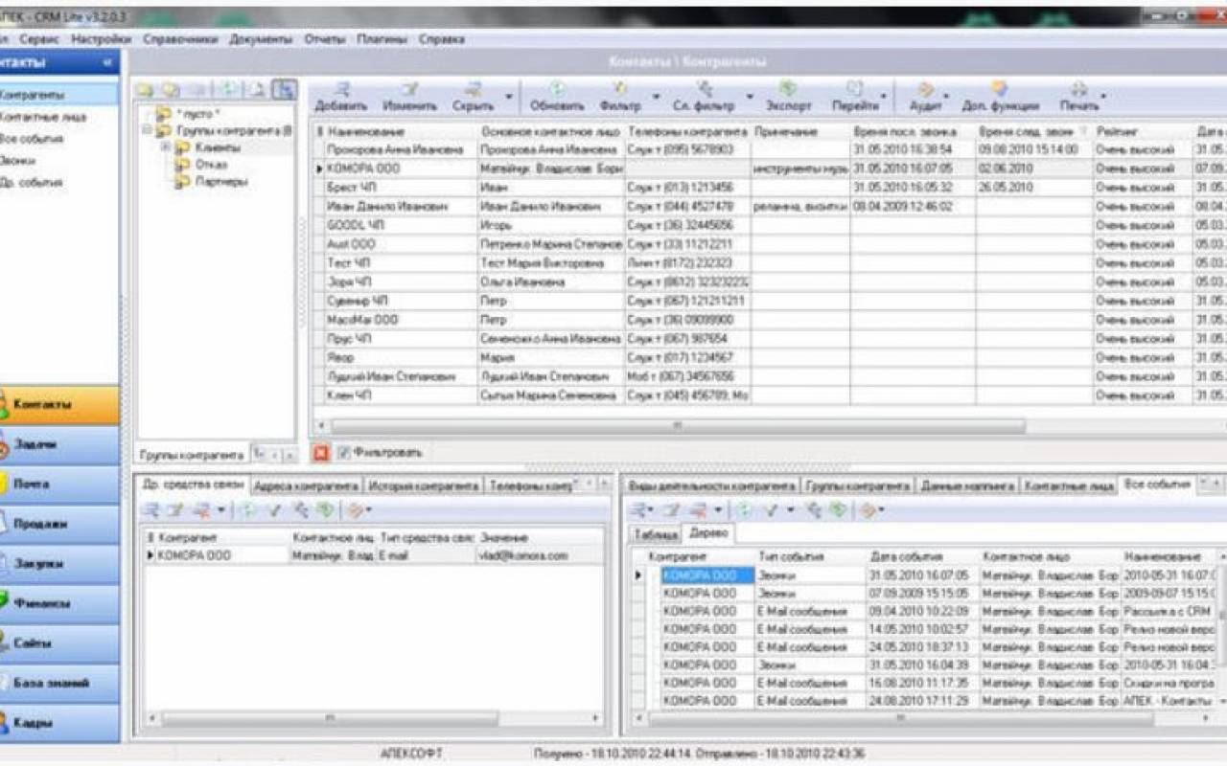Sort by the Рейтинг column header
The height and width of the screenshot is (766, 1227).
pyautogui.click(x=1142, y=131)
